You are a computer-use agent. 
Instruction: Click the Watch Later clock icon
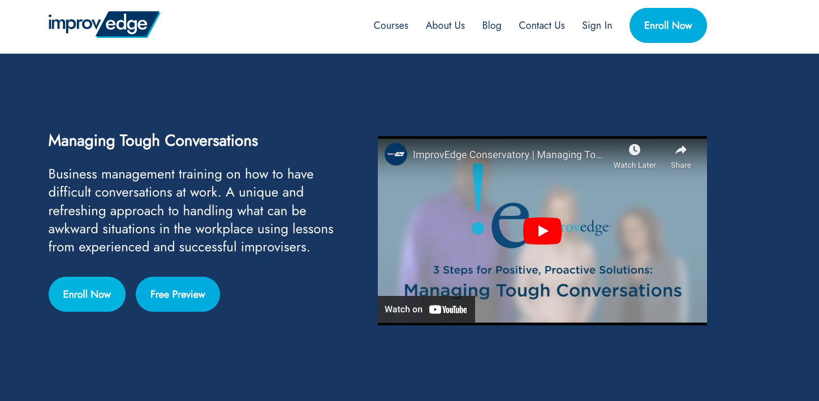click(x=635, y=150)
